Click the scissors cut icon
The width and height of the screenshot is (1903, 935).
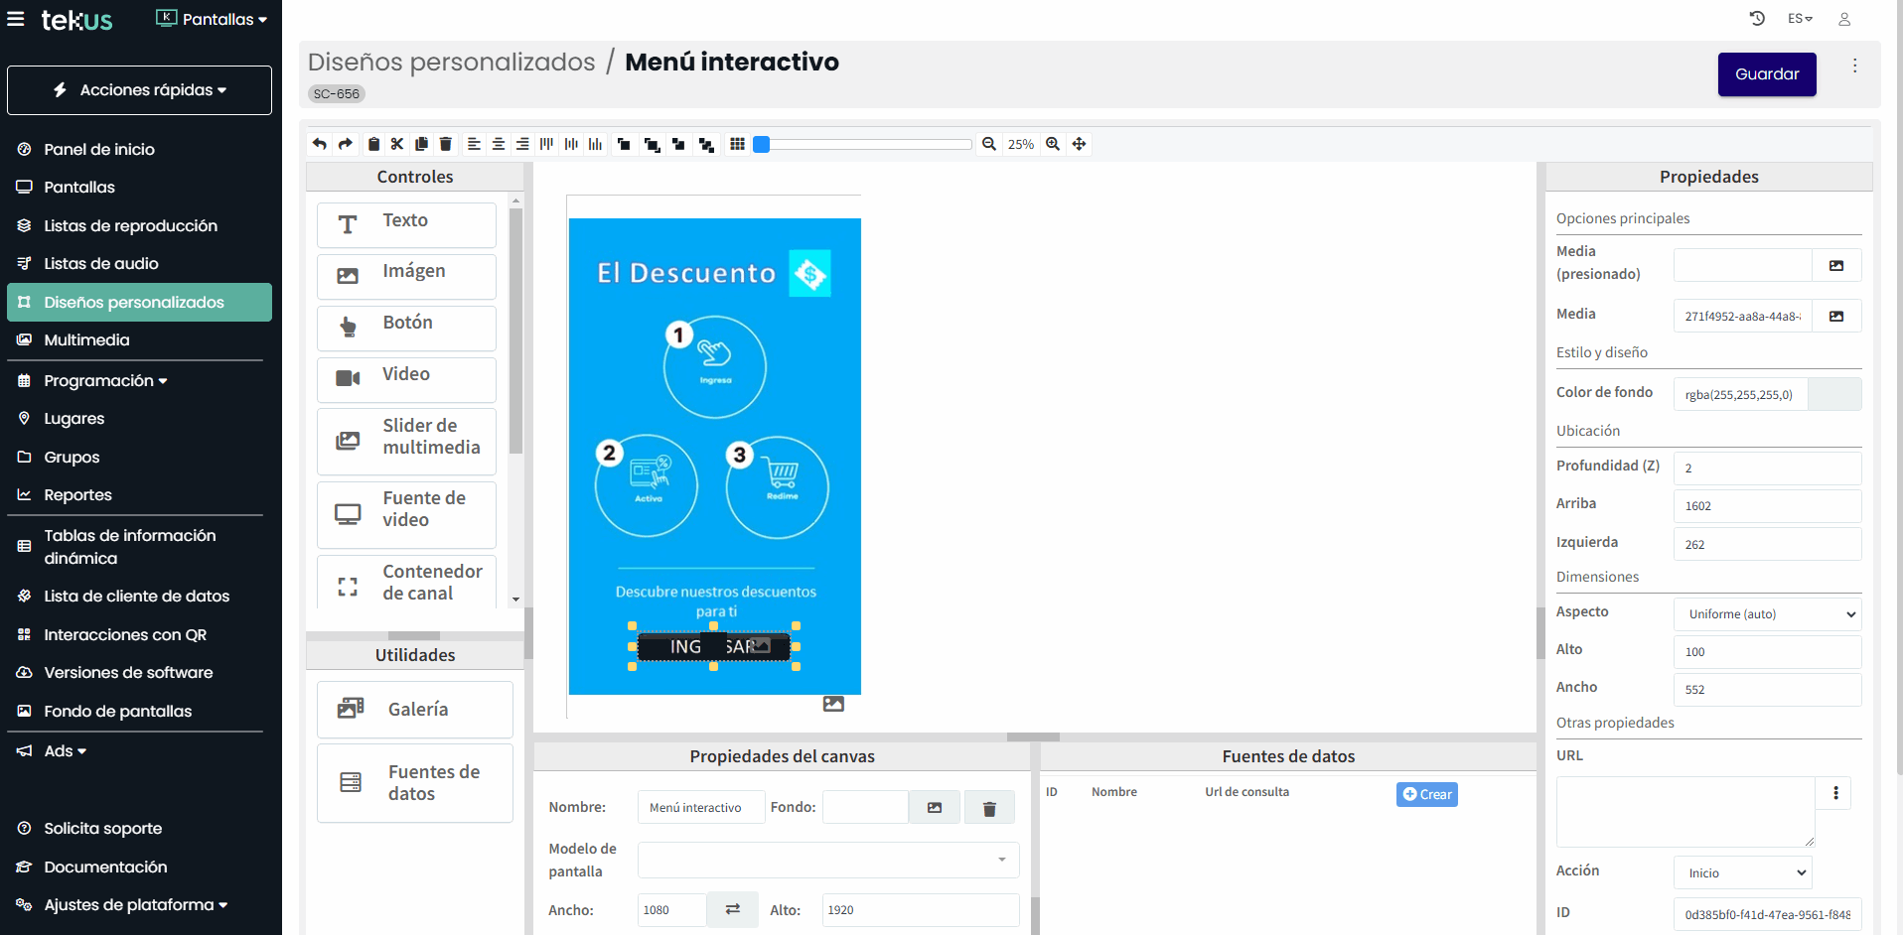[397, 144]
